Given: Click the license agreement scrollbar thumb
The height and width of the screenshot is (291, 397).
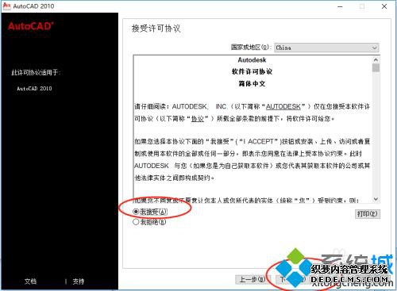Looking at the screenshot, I should click(376, 67).
